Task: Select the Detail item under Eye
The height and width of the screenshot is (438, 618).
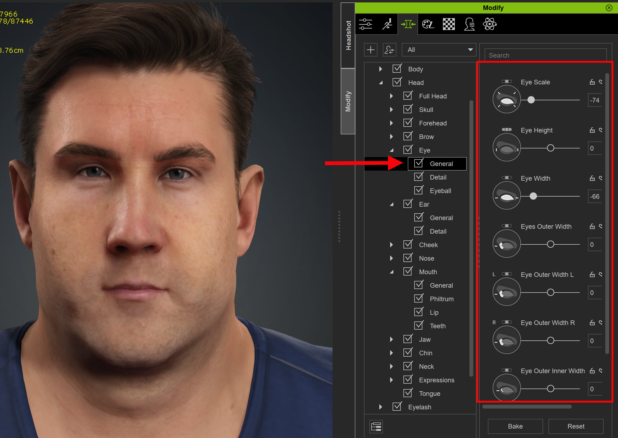Action: click(x=438, y=177)
